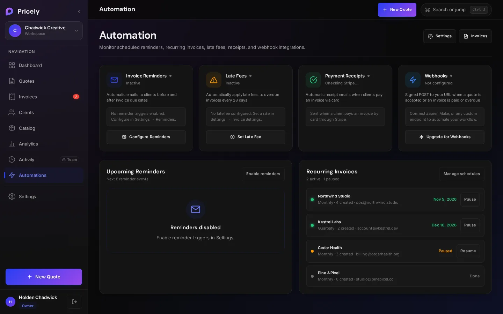The height and width of the screenshot is (314, 503).
Task: Click the Catalog box icon
Action: coord(12,128)
